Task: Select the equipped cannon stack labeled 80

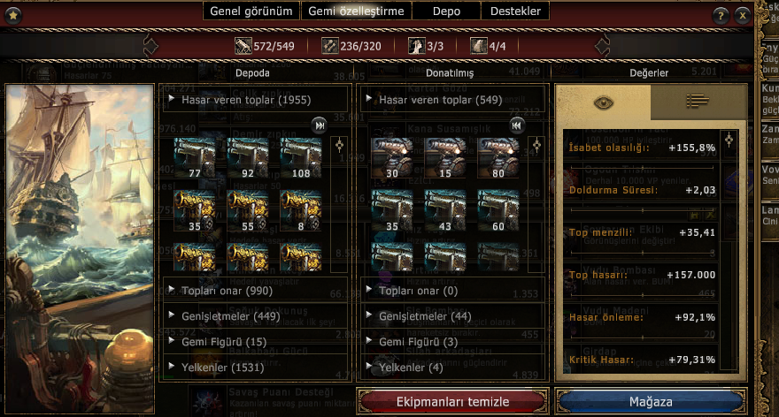Action: point(497,158)
